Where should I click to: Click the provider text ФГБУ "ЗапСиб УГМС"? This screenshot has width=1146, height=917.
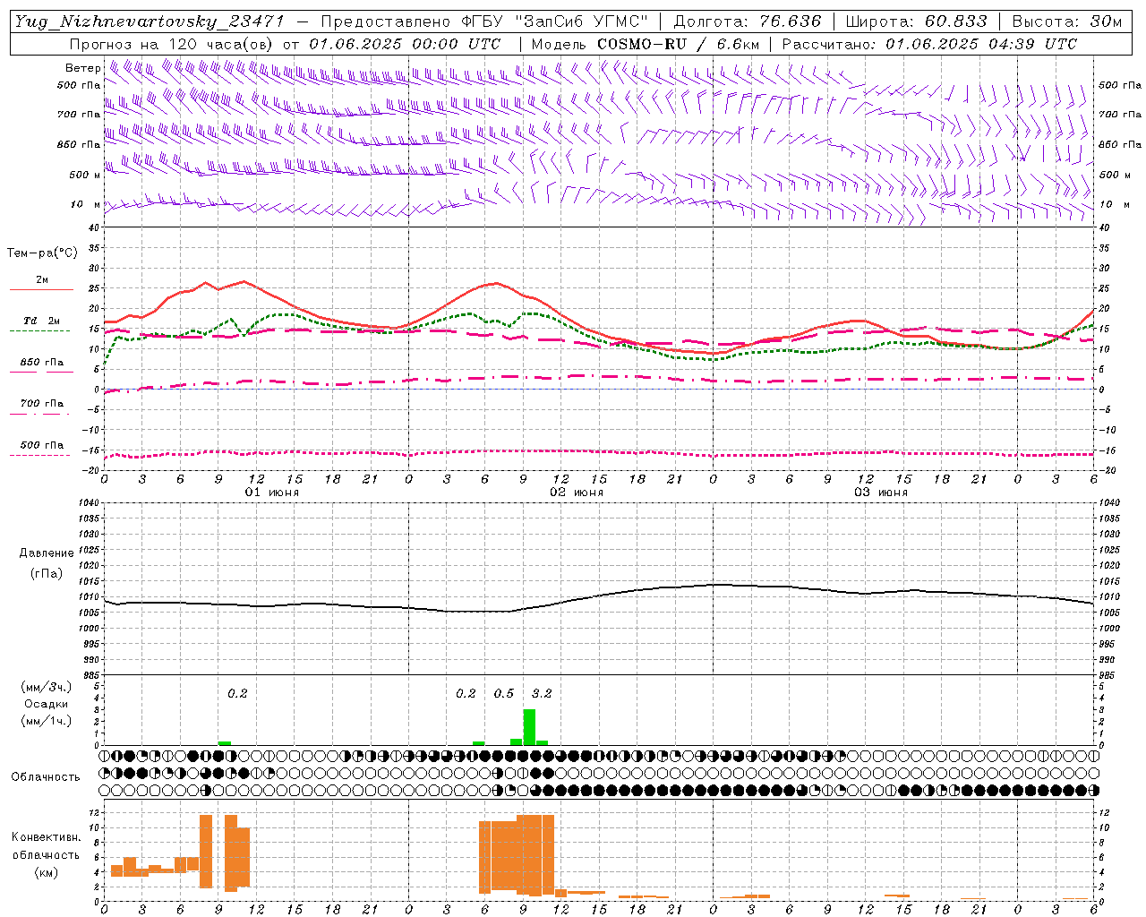coord(552,21)
